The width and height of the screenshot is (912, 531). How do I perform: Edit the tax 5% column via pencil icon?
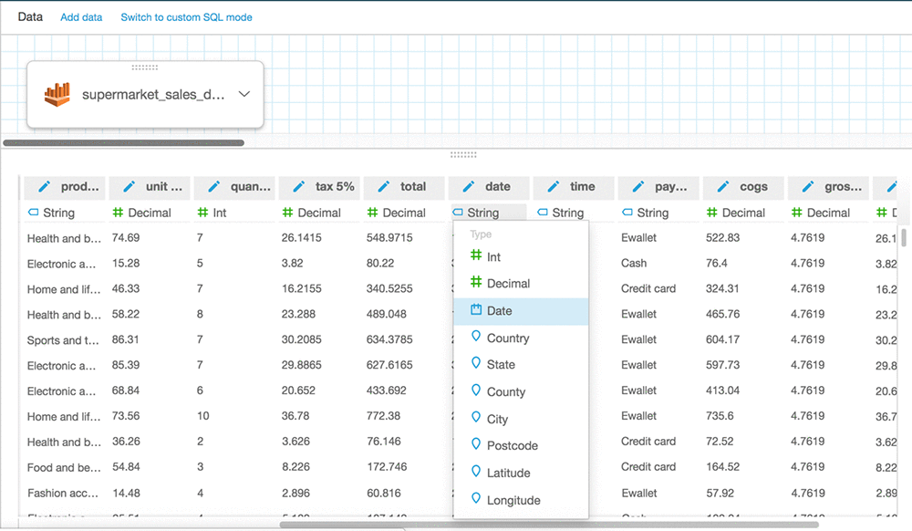pyautogui.click(x=299, y=187)
